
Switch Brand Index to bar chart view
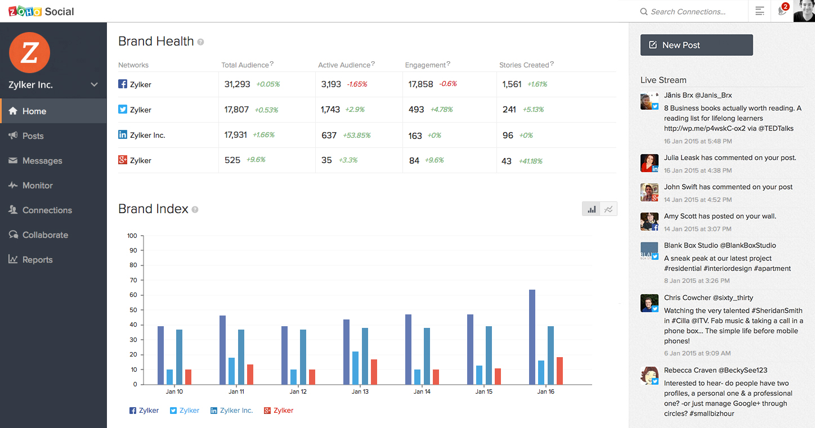click(x=591, y=208)
